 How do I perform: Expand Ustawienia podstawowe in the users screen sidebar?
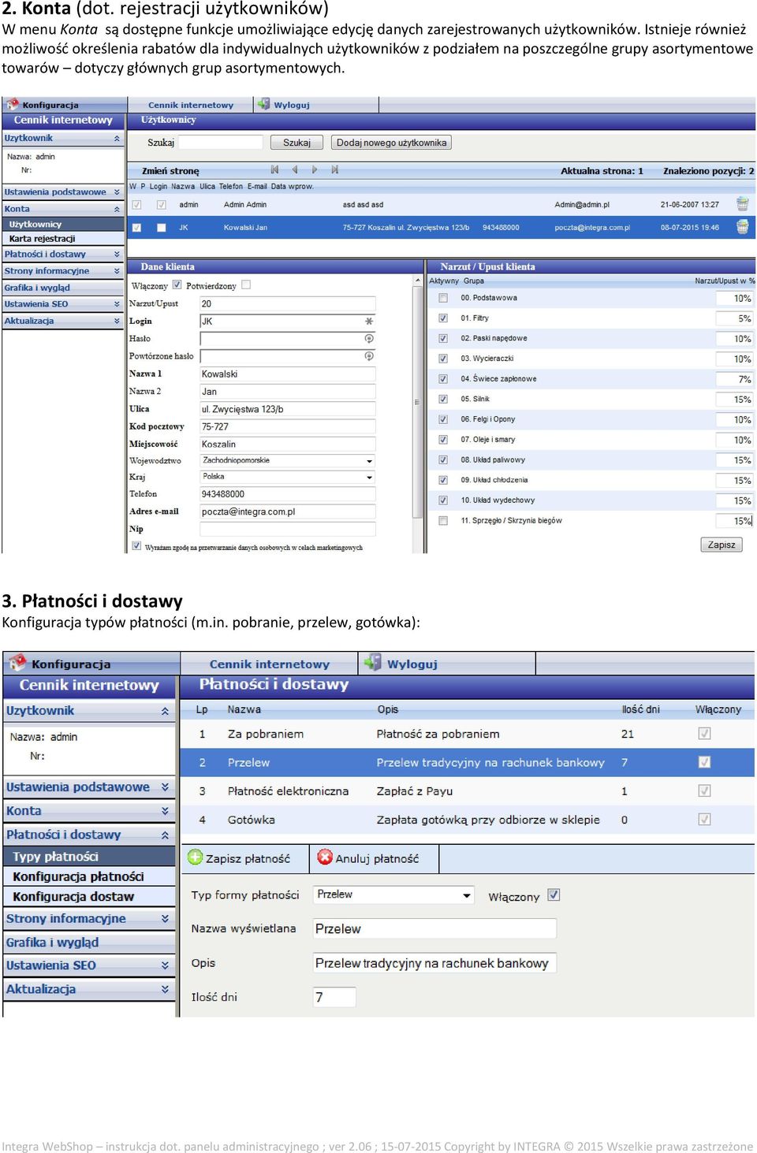click(117, 192)
